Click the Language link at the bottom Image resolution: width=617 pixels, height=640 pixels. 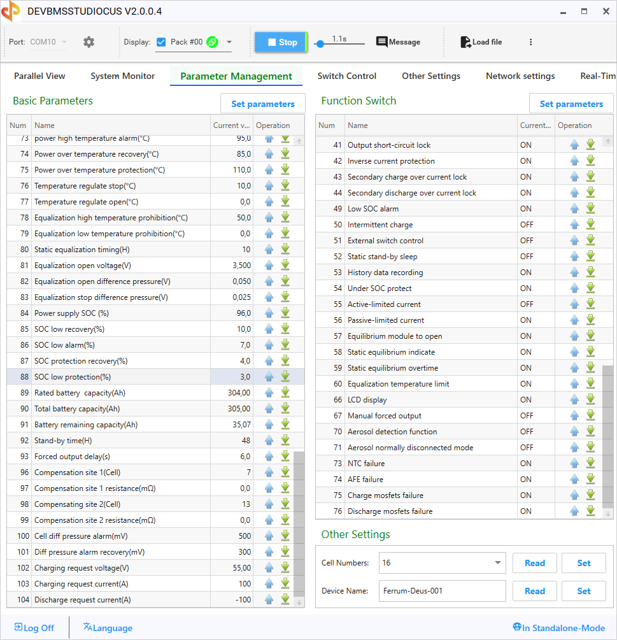[x=108, y=628]
